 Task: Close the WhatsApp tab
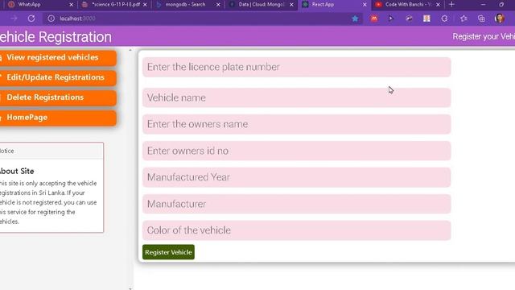click(72, 5)
